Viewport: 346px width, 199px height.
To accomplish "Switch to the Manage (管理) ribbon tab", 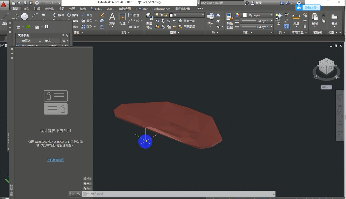I will [x=72, y=9].
